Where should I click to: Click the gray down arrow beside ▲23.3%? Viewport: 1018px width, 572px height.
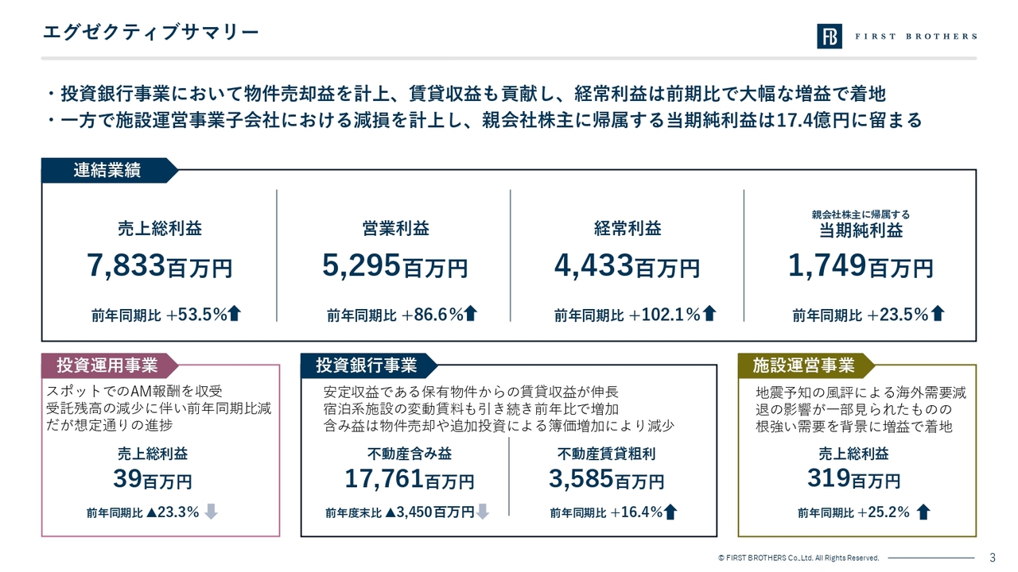pos(211,512)
